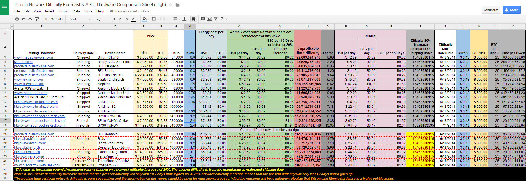Select the '15598403535' difficulty cell
526x181 pixels.
420,125
